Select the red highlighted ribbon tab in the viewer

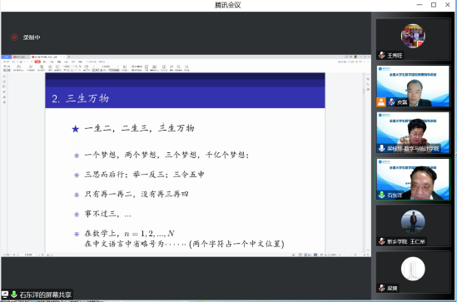click(x=37, y=62)
